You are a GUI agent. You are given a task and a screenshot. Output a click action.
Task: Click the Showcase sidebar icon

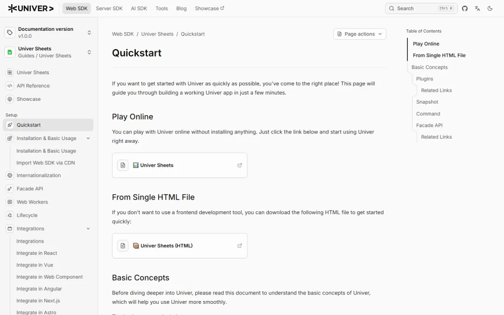pos(10,99)
